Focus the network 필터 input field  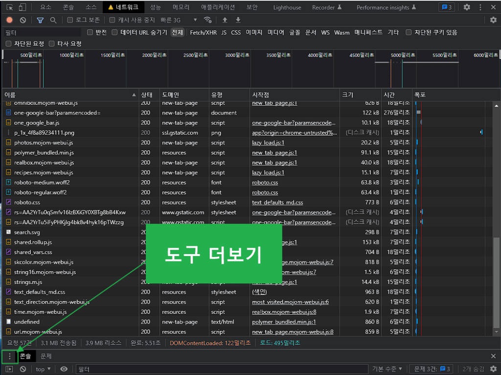pos(42,32)
